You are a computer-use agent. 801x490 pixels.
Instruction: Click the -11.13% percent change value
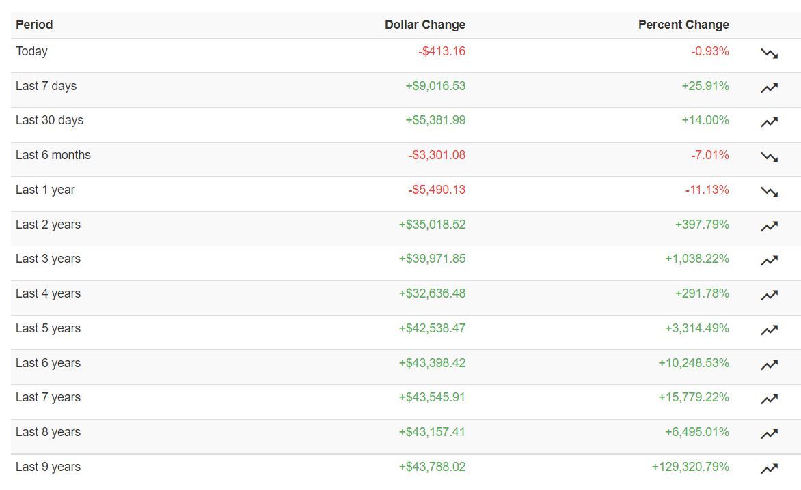tap(707, 190)
